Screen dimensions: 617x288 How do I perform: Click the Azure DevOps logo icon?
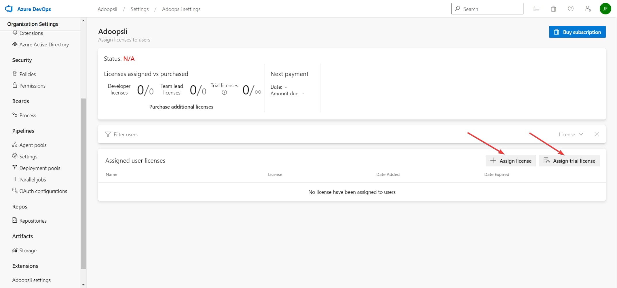click(9, 9)
